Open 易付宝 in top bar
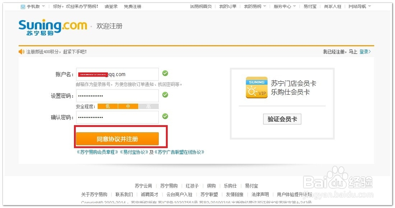Viewport: 395px width, 208px height. pyautogui.click(x=310, y=7)
